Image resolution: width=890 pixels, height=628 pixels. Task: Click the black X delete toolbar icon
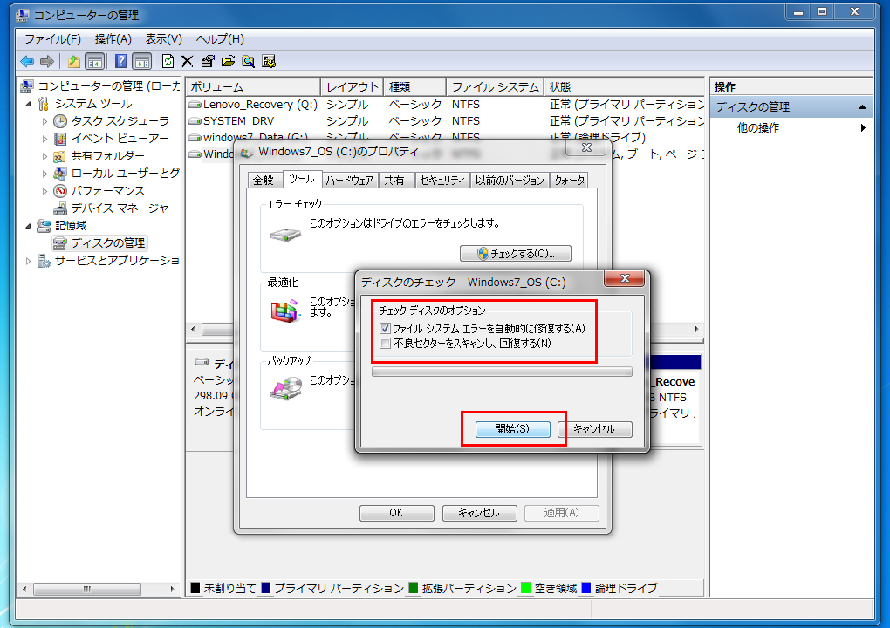(x=187, y=61)
